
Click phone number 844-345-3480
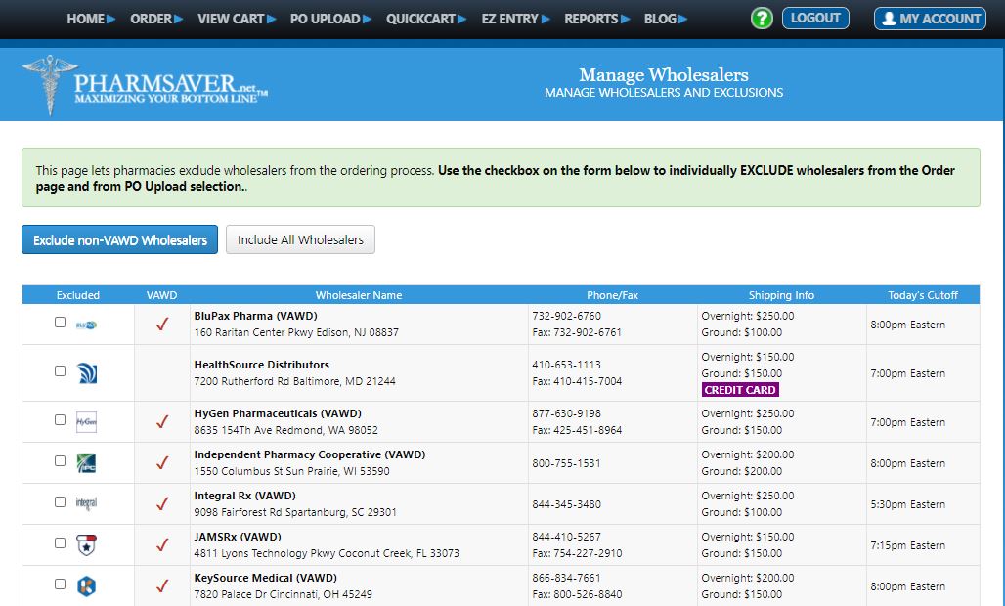point(567,504)
